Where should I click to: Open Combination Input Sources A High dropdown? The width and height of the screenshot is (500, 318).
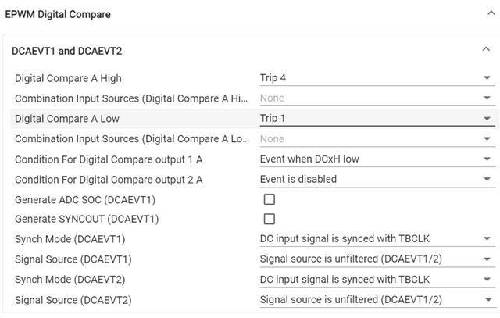tap(377, 98)
